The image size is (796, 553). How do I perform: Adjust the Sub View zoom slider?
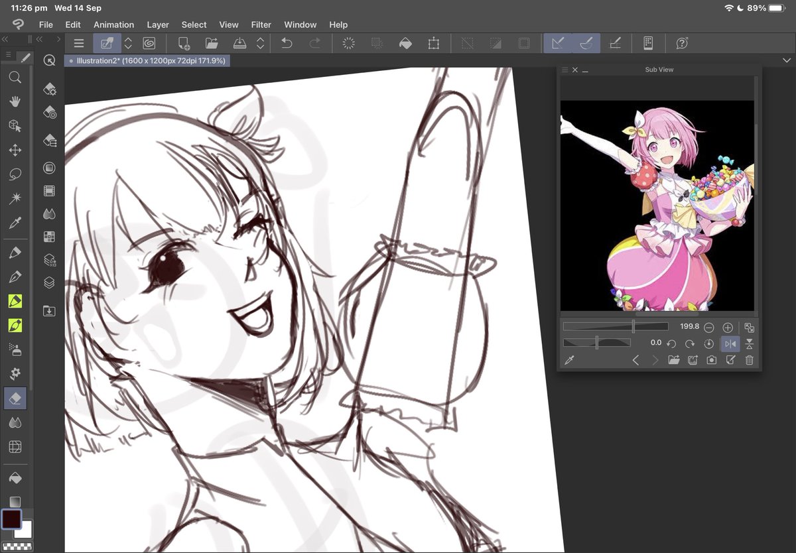(x=616, y=326)
